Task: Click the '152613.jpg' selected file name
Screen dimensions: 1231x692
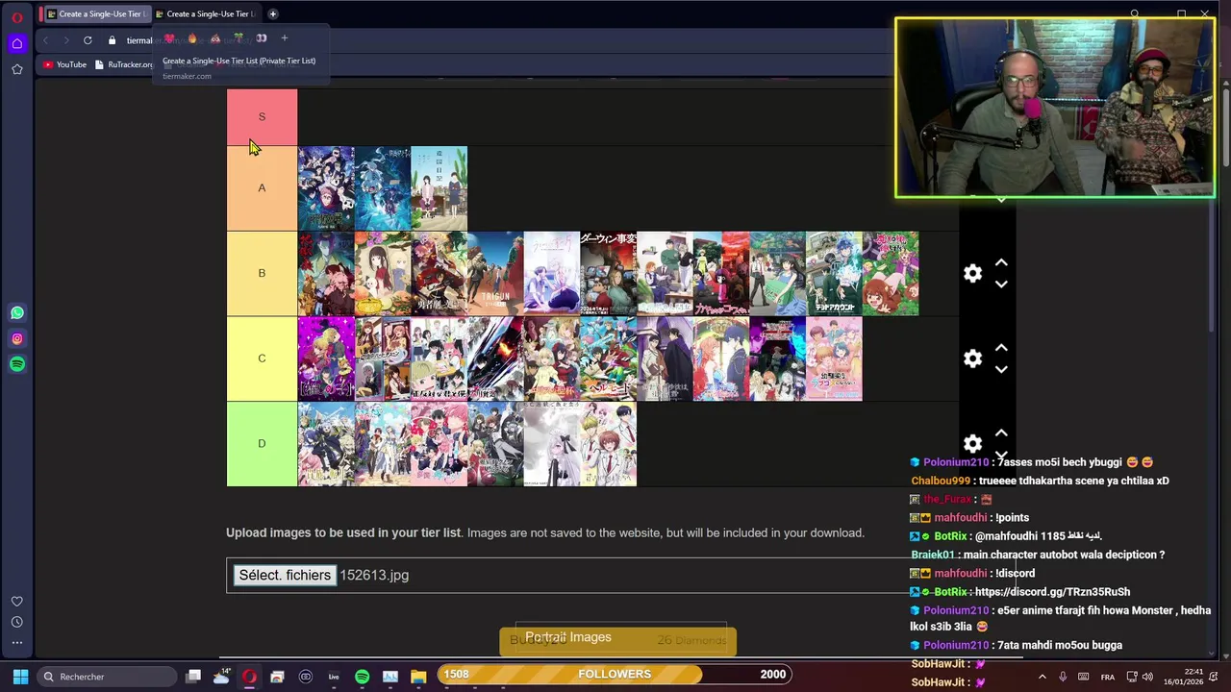Action: click(x=374, y=575)
